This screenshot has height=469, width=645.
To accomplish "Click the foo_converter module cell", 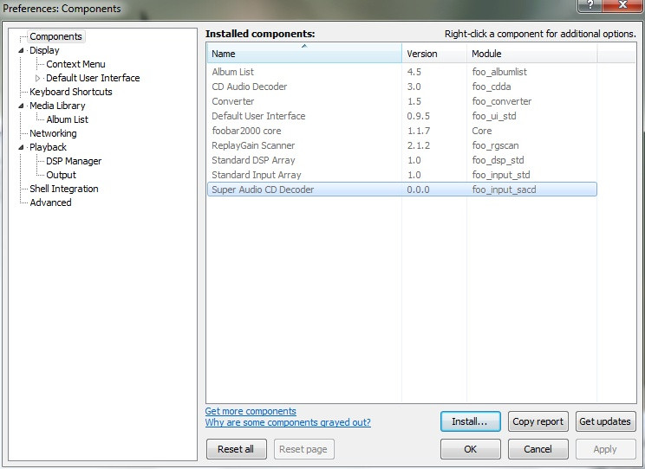I will (x=501, y=101).
